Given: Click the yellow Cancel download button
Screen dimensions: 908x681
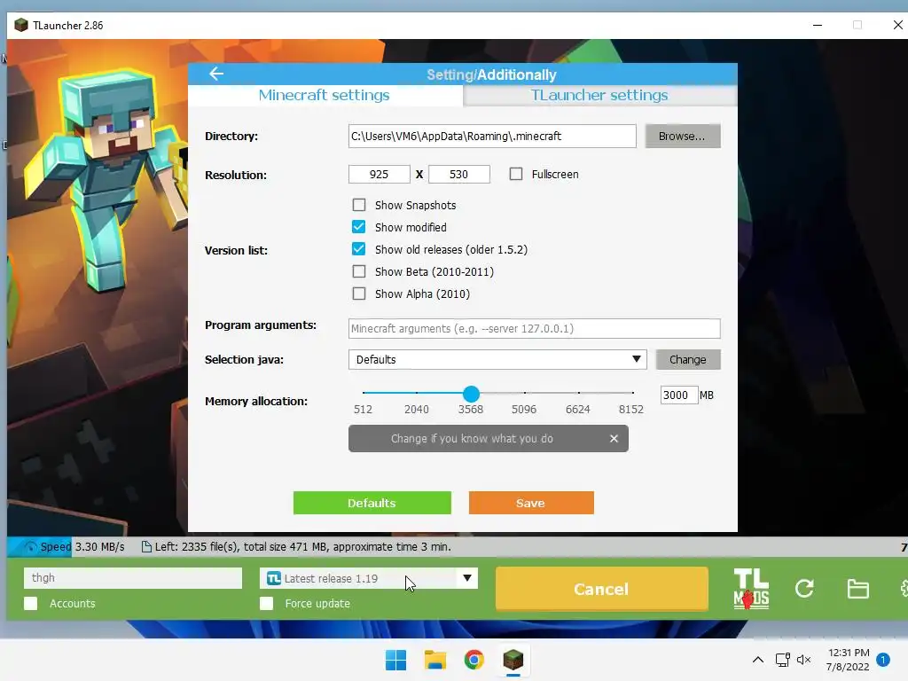Looking at the screenshot, I should [x=602, y=589].
